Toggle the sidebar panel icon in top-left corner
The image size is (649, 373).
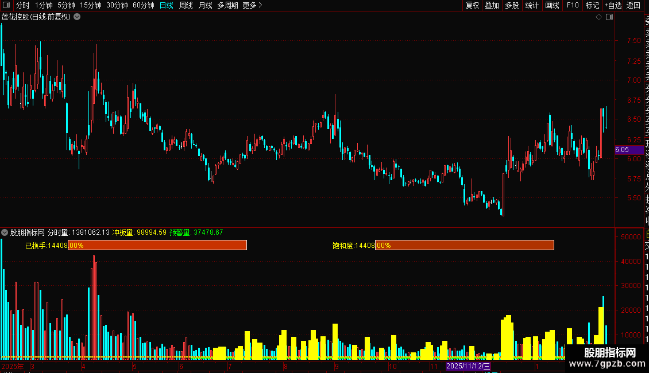coord(6,5)
